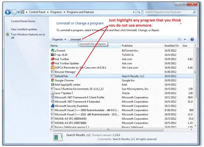The height and width of the screenshot is (147, 204).
Task: Click the Uninstall toolbar button
Action: pos(76,39)
